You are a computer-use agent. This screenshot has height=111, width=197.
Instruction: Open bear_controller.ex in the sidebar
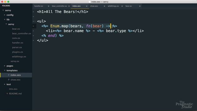click(22, 34)
